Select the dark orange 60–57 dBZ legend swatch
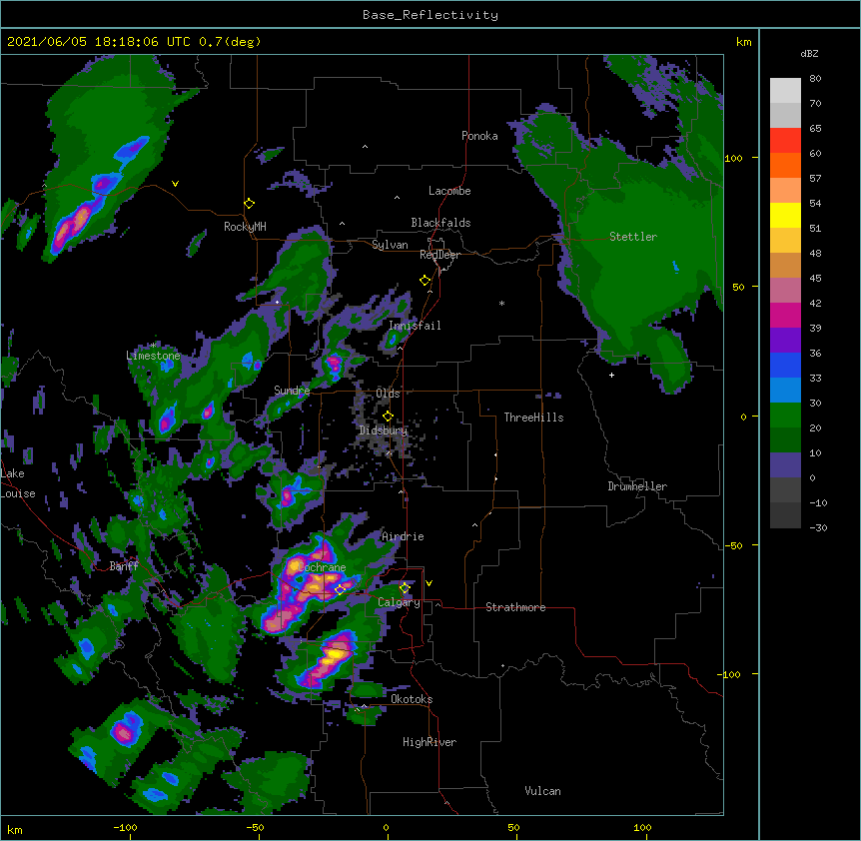The width and height of the screenshot is (861, 841). (x=785, y=165)
